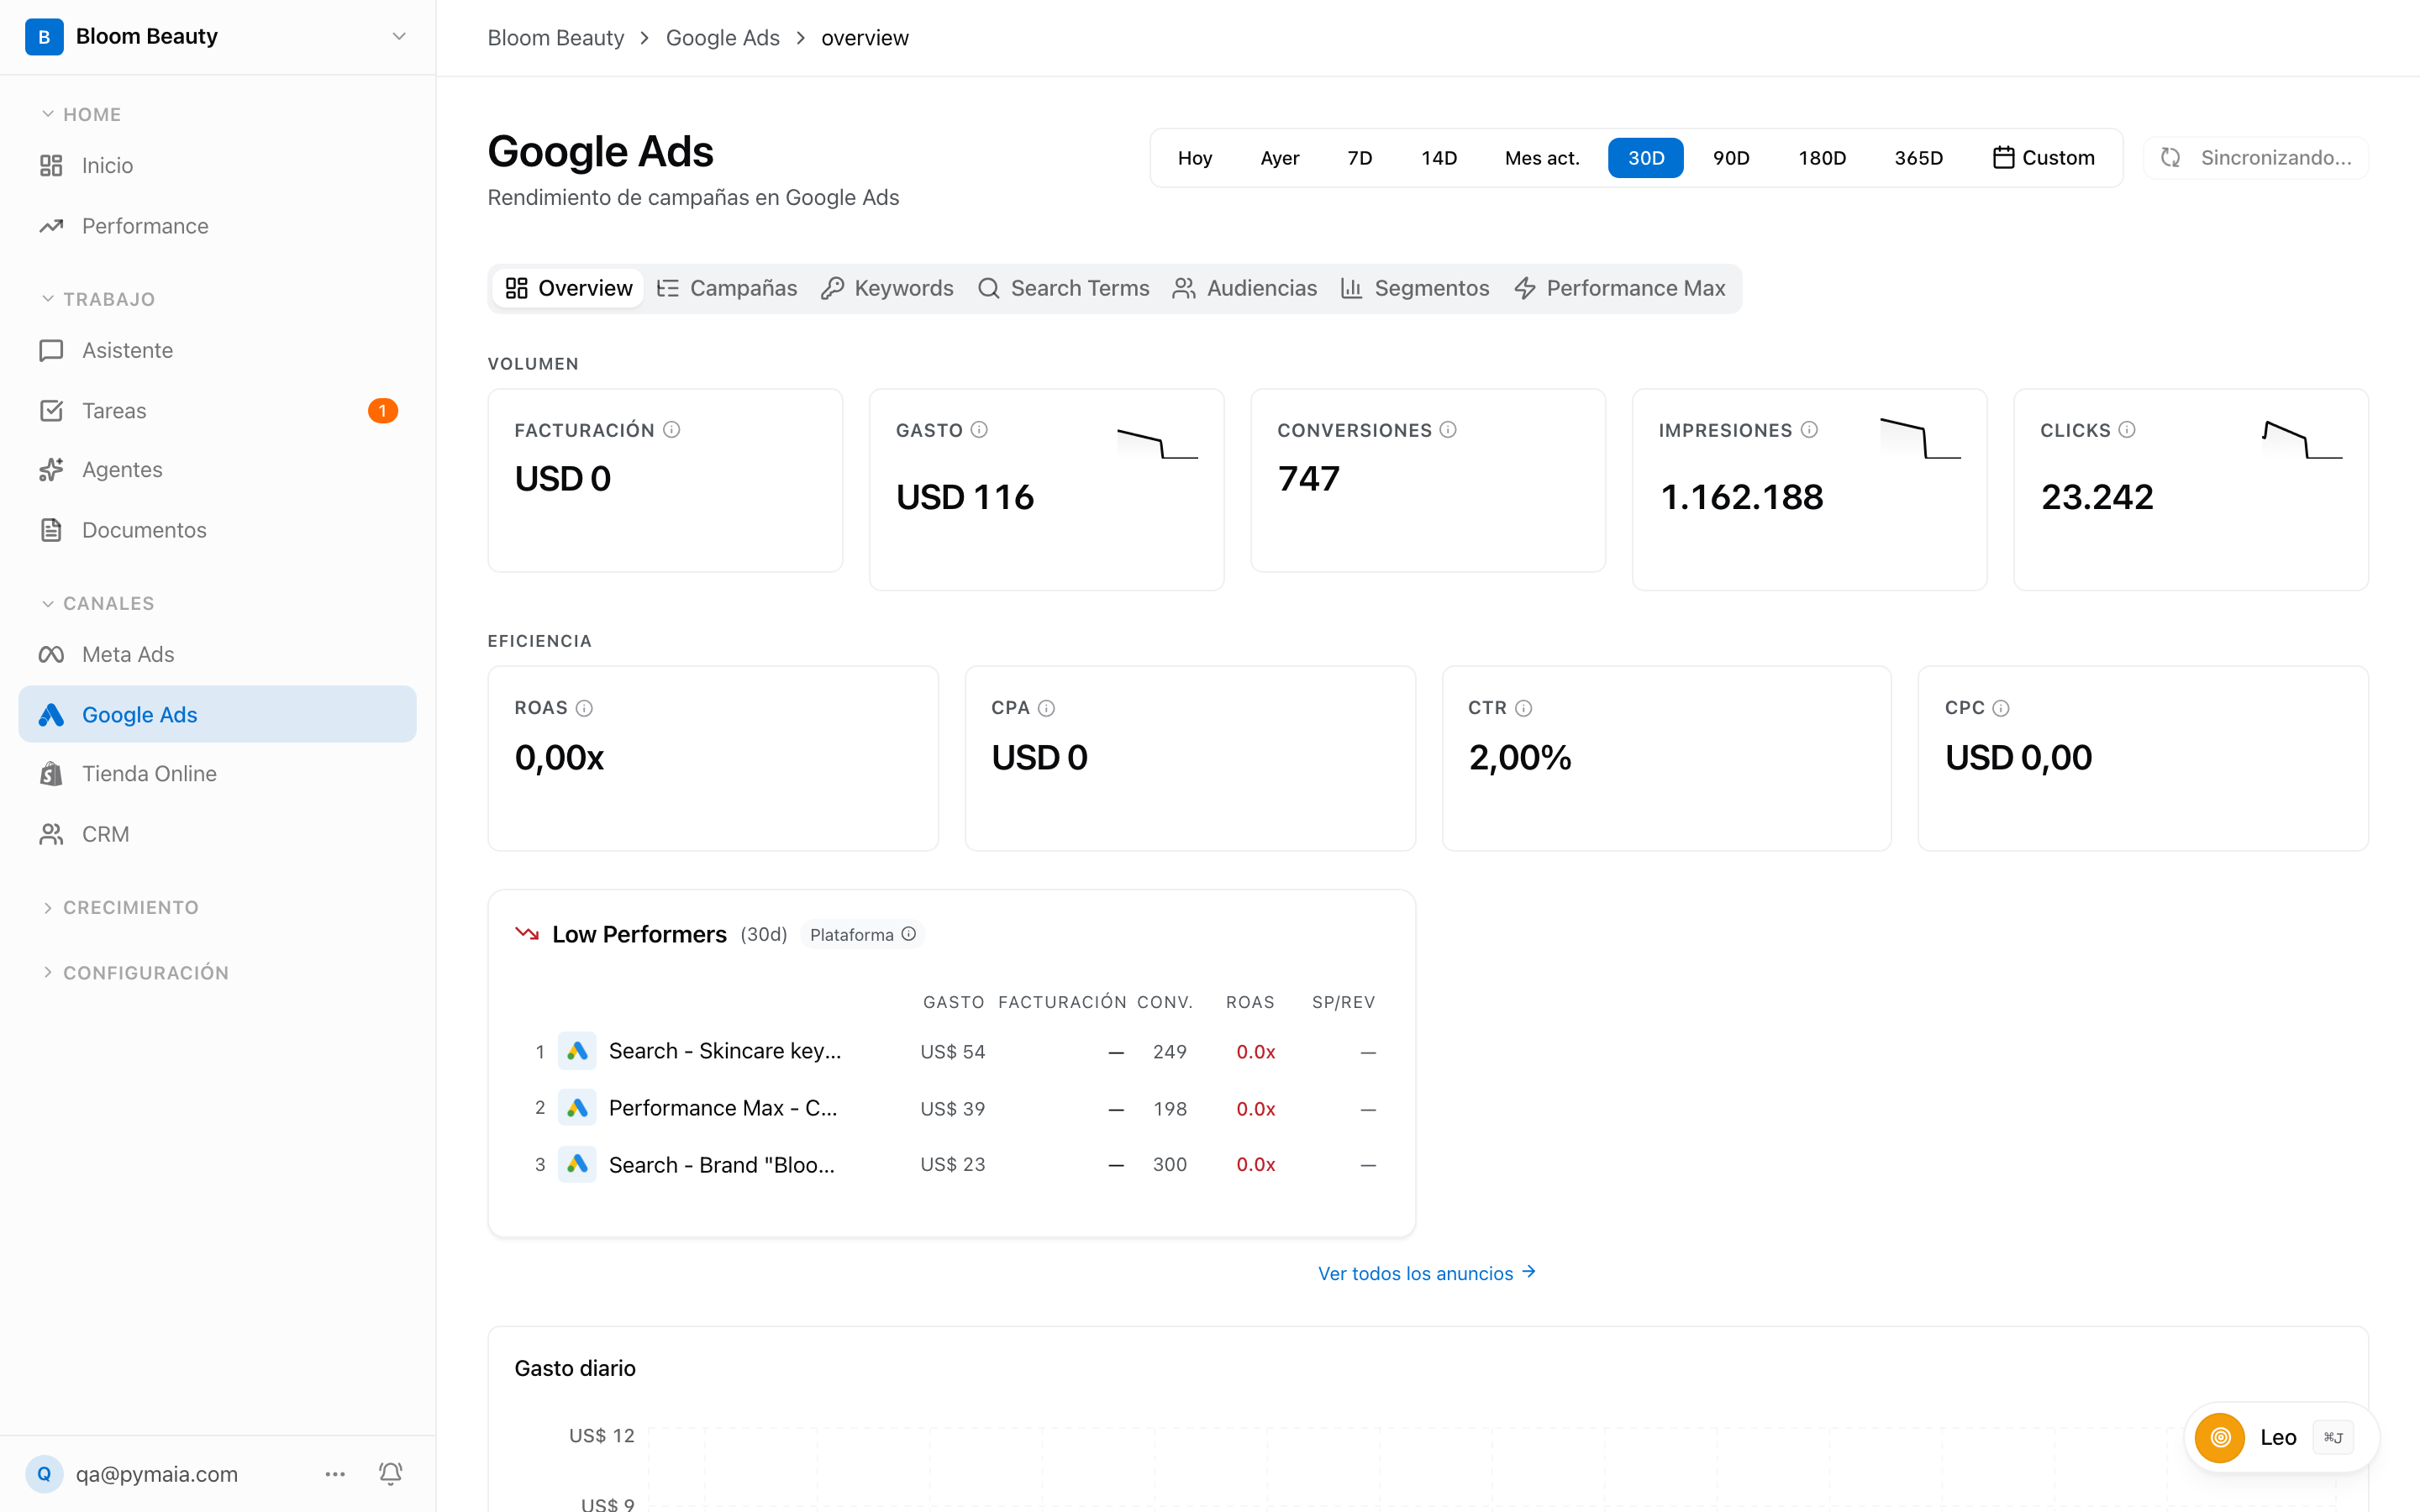Click the Tareas checkbox icon
The height and width of the screenshot is (1512, 2420).
[51, 411]
